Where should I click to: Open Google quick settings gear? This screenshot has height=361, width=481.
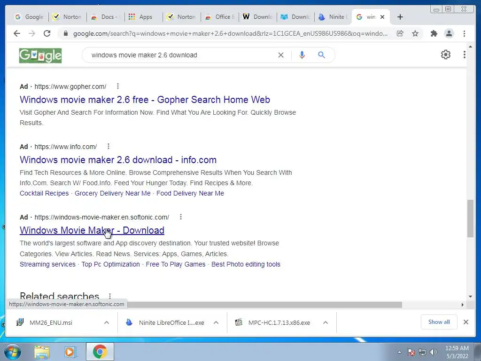(x=445, y=55)
